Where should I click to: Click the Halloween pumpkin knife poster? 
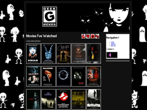(48, 76)
